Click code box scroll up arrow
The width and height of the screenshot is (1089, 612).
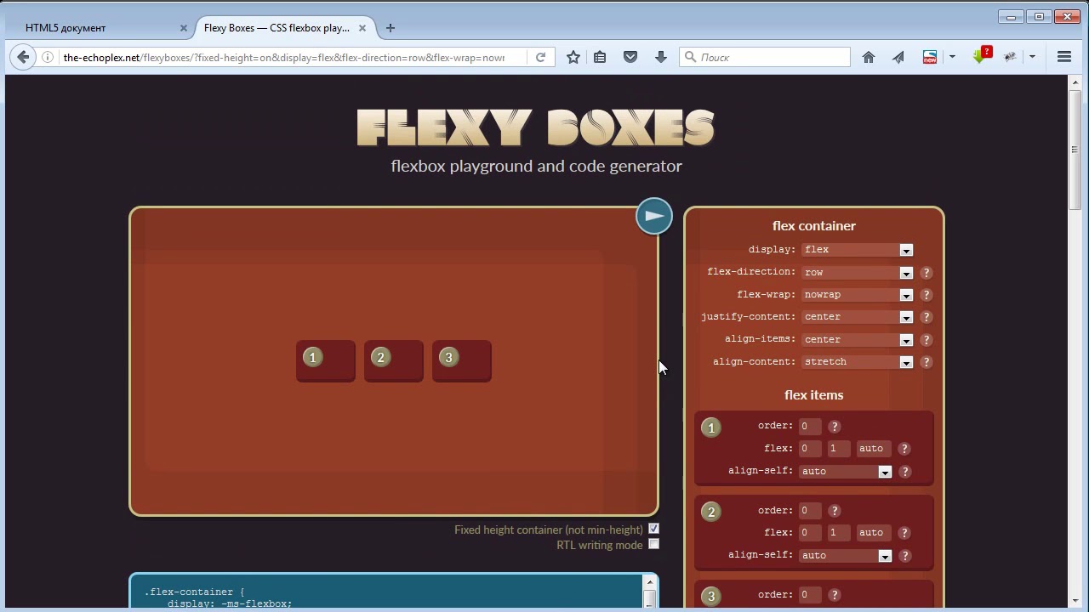(x=650, y=582)
